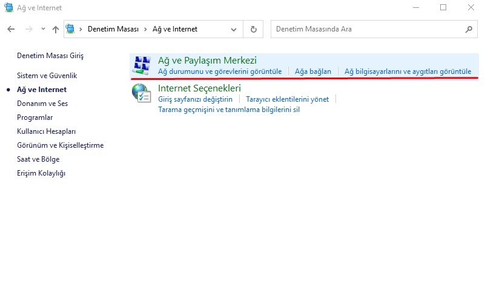Click the window title bar network icon
The width and height of the screenshot is (485, 287).
pos(8,7)
